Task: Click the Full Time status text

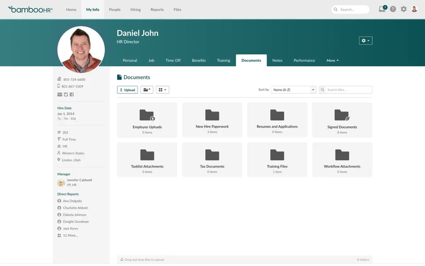Action: [69, 140]
